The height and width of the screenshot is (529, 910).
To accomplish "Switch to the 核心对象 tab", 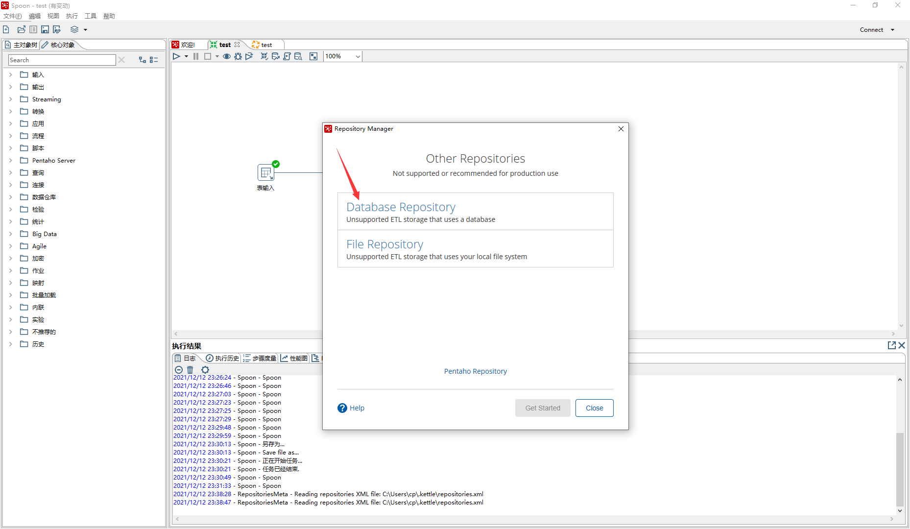I will (58, 45).
